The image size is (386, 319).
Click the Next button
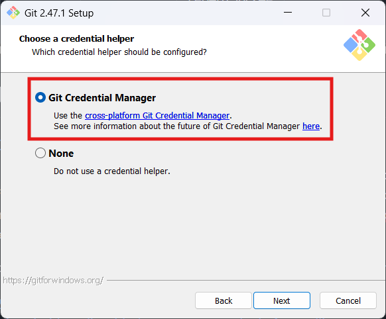click(x=282, y=300)
